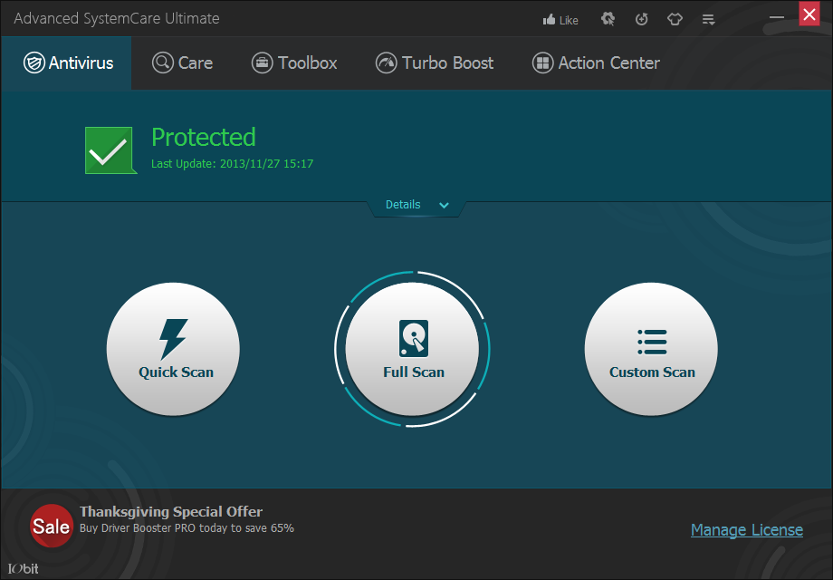Start a Full Scan

click(412, 349)
